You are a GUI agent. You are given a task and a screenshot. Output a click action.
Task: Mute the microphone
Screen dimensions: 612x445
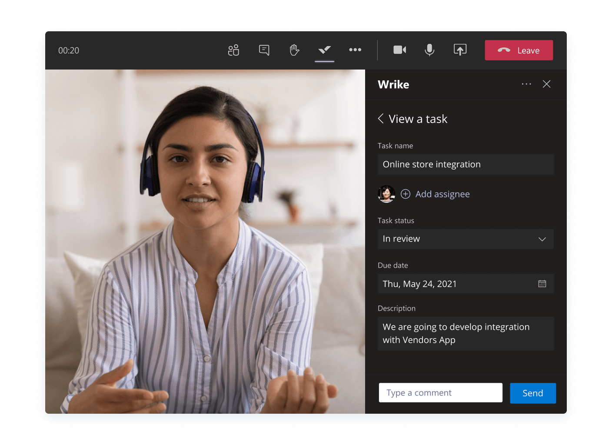pos(429,50)
